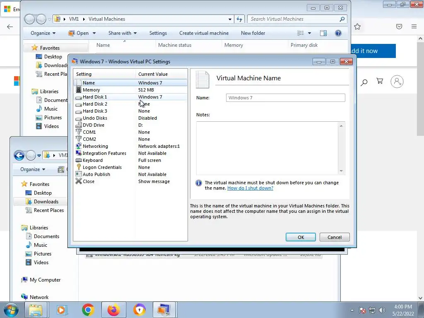Click the account sign-in icon on page
424x318 pixels.
pos(397,82)
